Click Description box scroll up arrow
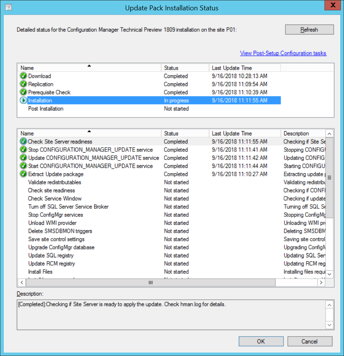The width and height of the screenshot is (344, 356). coord(329,305)
